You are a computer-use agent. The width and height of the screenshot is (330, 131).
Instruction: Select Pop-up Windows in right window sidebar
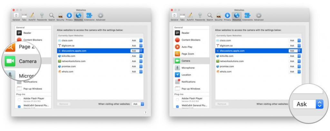pos(191,89)
